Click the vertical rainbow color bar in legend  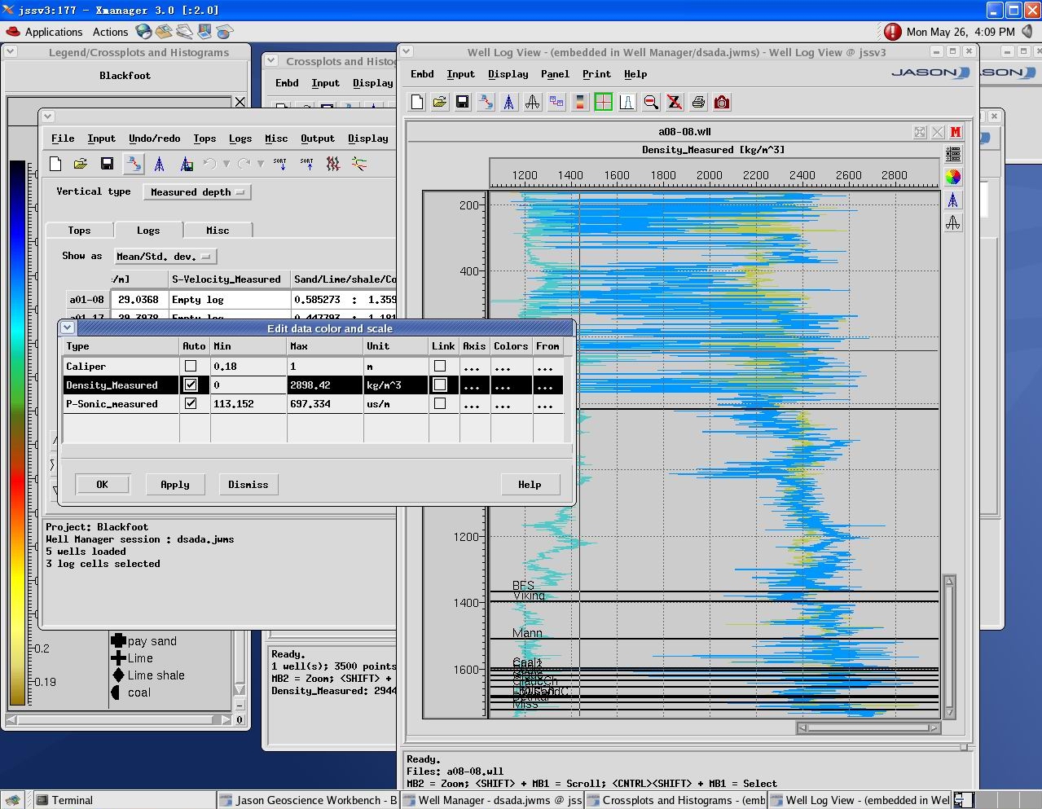click(x=17, y=433)
